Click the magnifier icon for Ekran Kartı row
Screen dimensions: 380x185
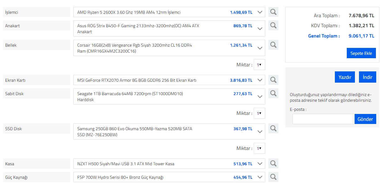[273, 80]
